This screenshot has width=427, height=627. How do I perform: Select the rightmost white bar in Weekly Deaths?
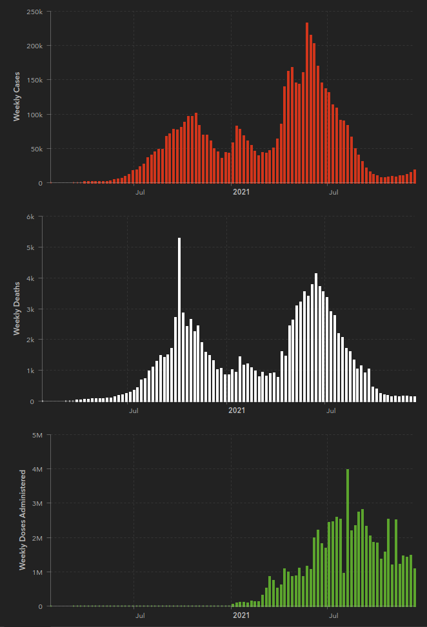click(x=414, y=399)
